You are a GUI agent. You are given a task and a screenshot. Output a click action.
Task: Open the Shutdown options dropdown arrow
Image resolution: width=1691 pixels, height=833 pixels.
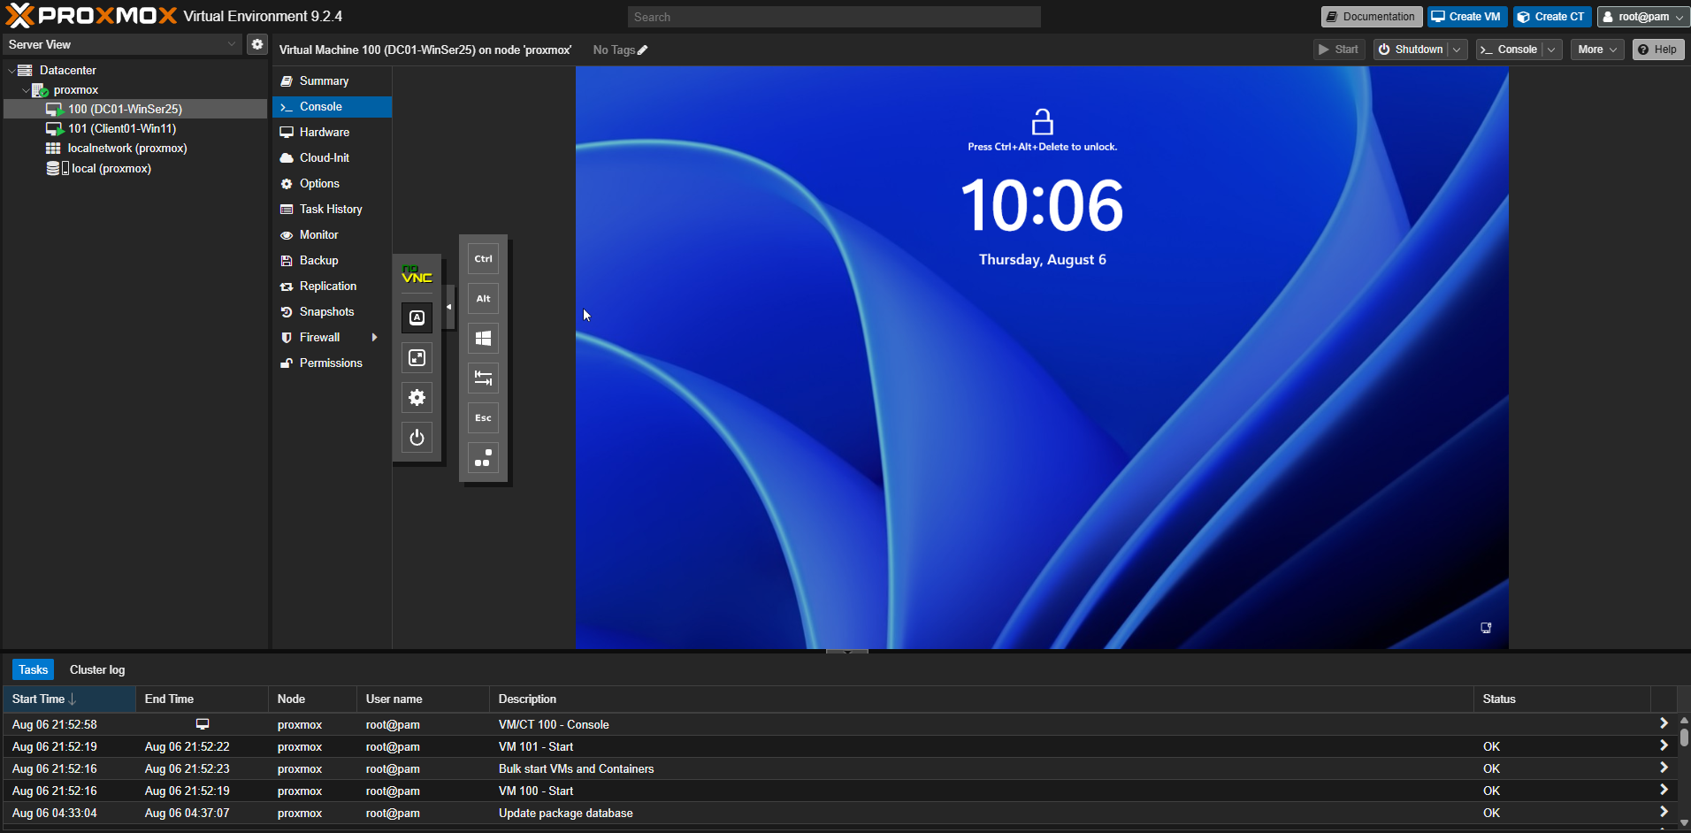coord(1457,50)
